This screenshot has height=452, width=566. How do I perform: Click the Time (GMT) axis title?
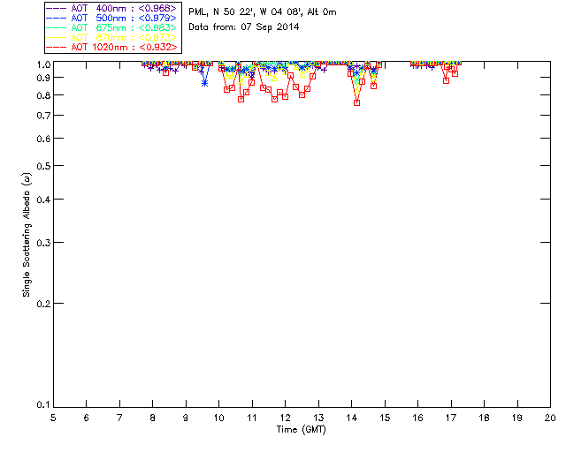[301, 429]
